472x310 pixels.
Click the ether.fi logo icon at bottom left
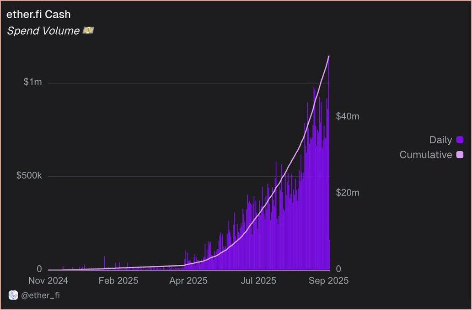tap(13, 295)
